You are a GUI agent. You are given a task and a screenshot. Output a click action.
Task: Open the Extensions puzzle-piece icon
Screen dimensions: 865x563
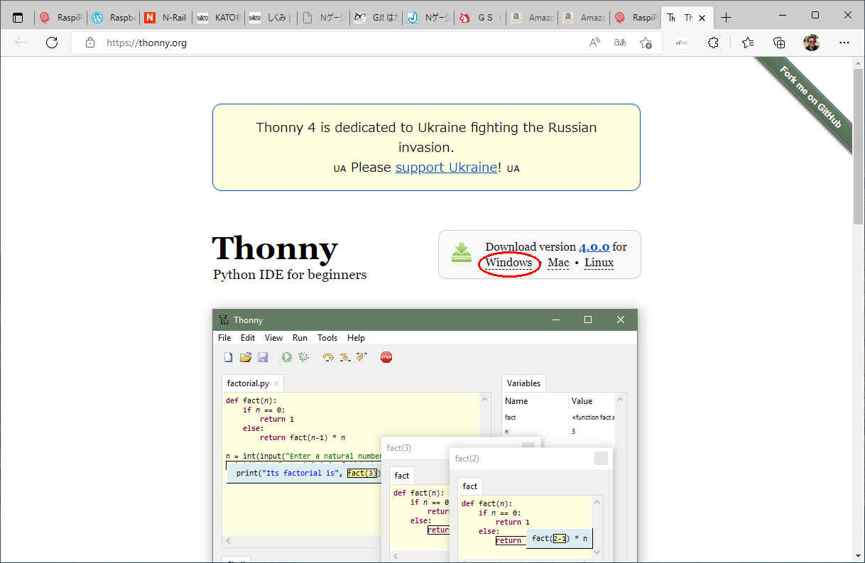(714, 43)
